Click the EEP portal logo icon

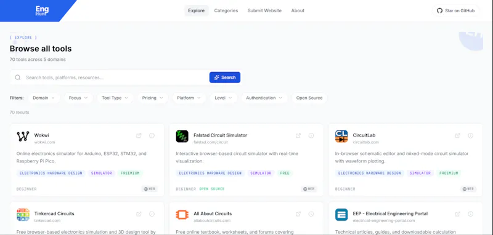click(x=341, y=215)
